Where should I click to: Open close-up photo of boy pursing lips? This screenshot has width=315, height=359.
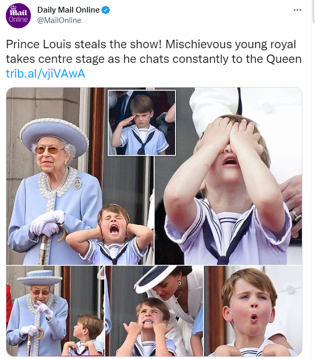(253, 311)
